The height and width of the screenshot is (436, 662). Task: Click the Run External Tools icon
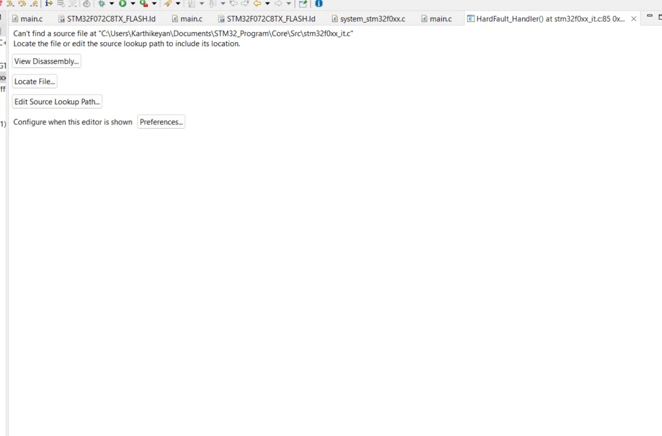tap(144, 3)
